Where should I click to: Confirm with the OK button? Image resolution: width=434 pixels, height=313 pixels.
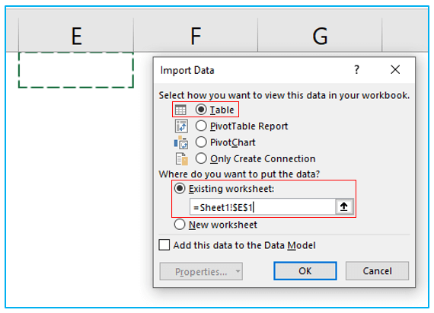305,271
